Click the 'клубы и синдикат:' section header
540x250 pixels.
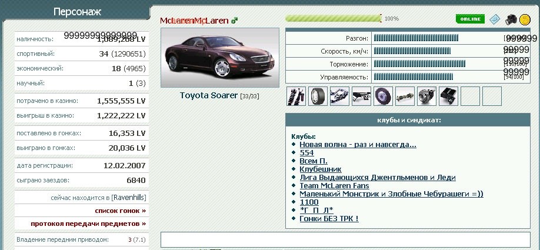408,121
